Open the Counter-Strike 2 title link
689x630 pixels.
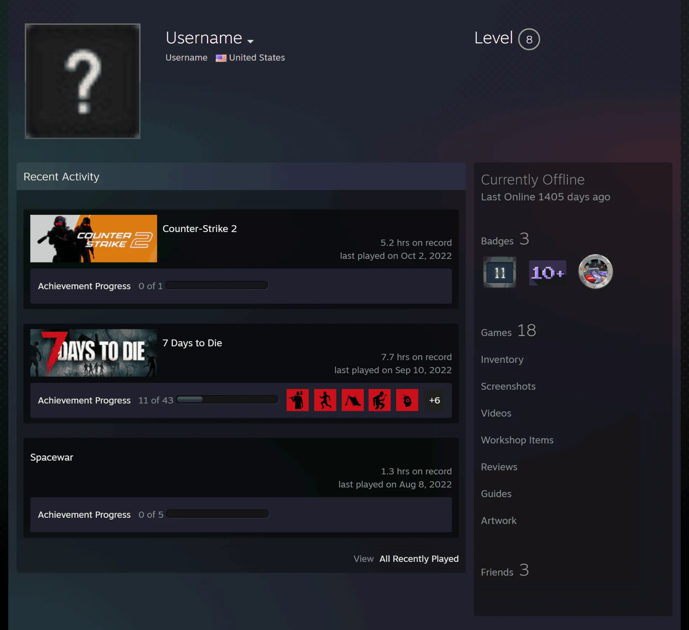[x=200, y=229]
